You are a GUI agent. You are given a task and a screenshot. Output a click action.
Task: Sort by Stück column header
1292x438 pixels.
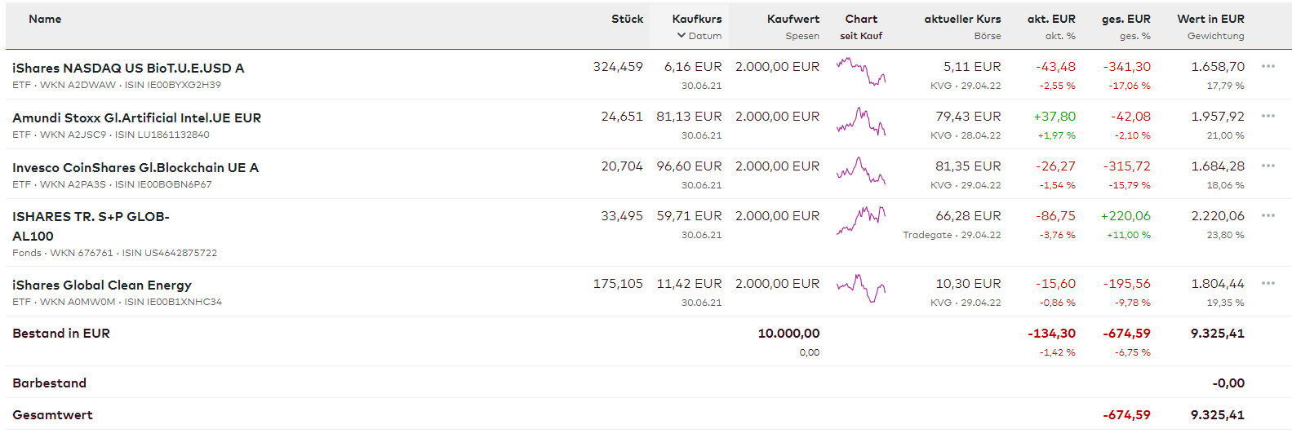click(x=627, y=19)
